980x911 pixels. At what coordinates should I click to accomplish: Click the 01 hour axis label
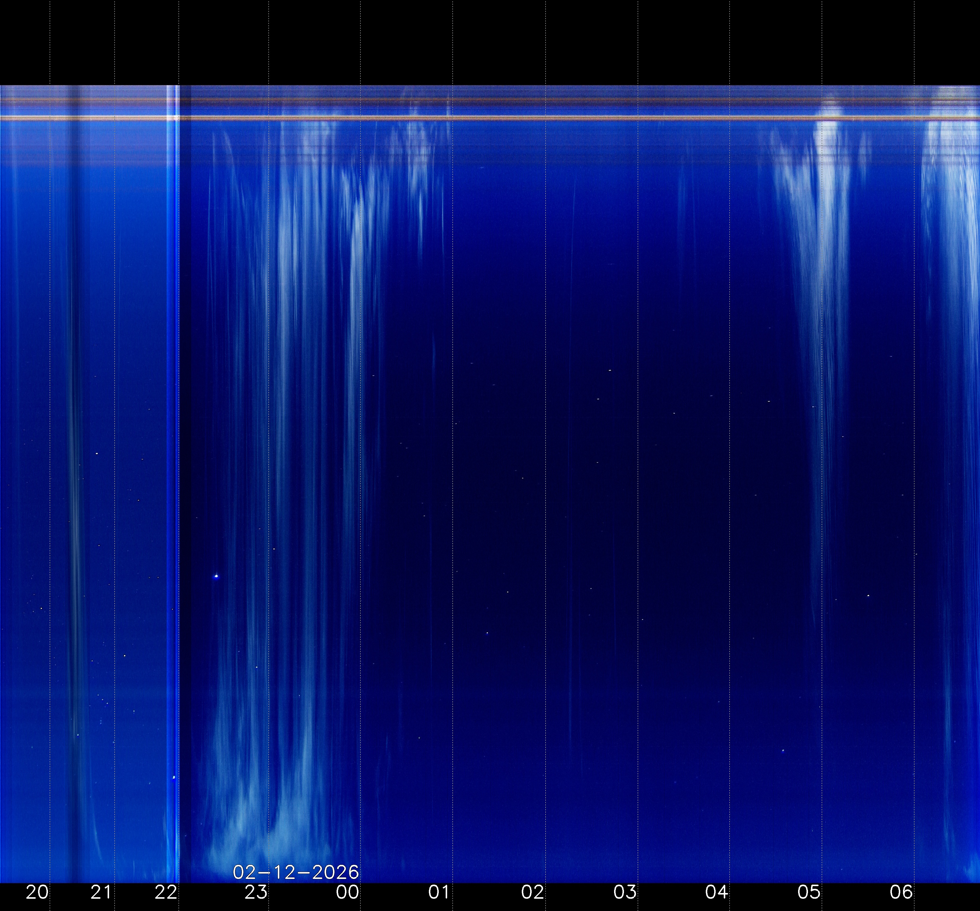pos(439,892)
